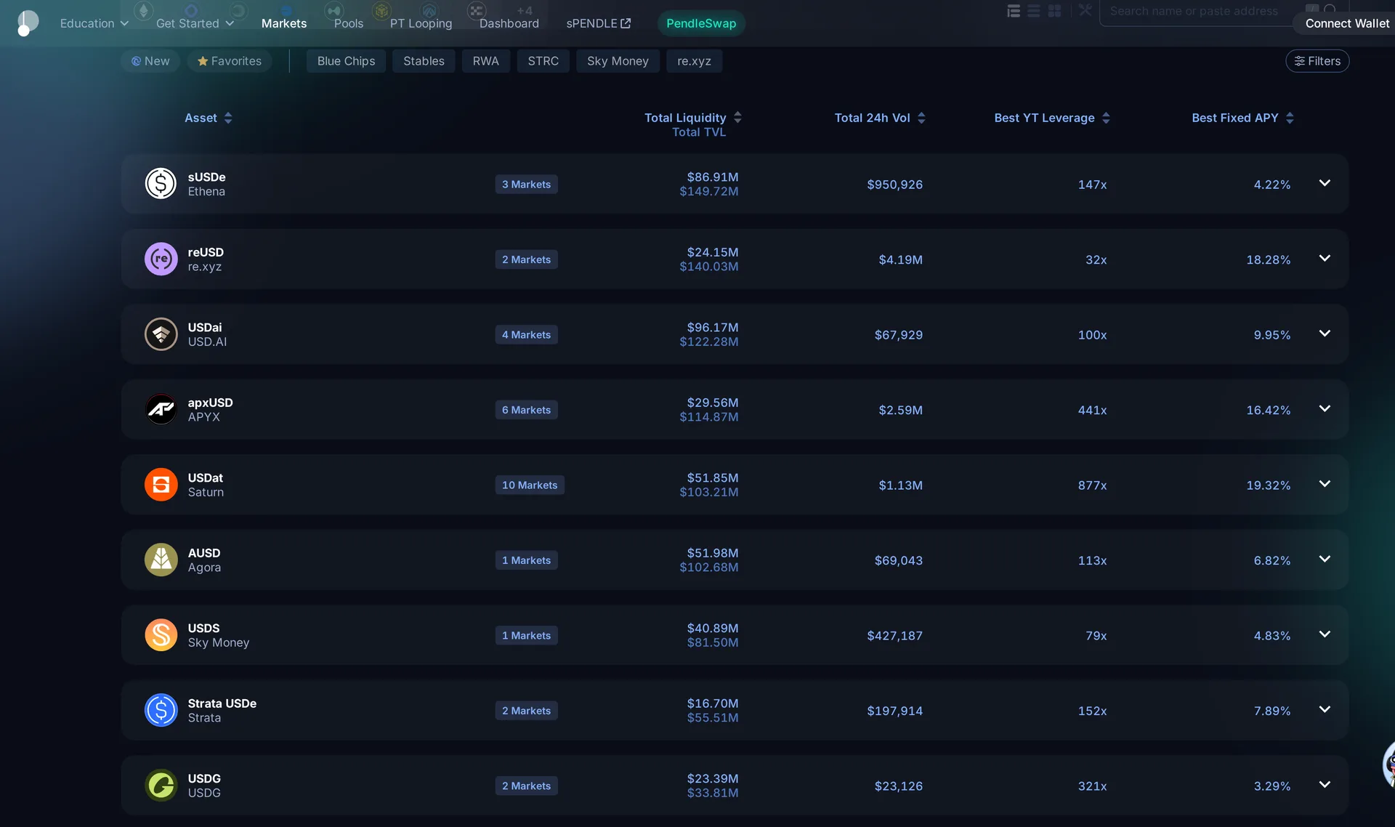This screenshot has width=1395, height=827.
Task: Click the reUSD re.xyz token icon
Action: [x=161, y=259]
